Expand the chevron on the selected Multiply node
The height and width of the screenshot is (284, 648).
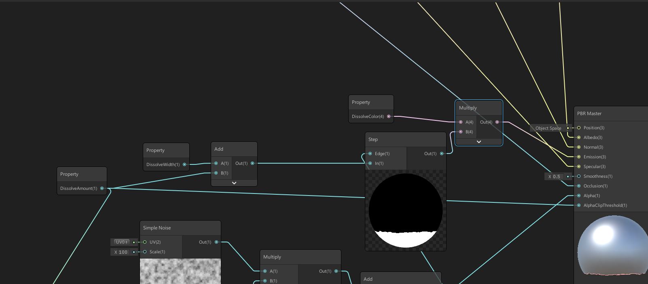[x=479, y=142]
